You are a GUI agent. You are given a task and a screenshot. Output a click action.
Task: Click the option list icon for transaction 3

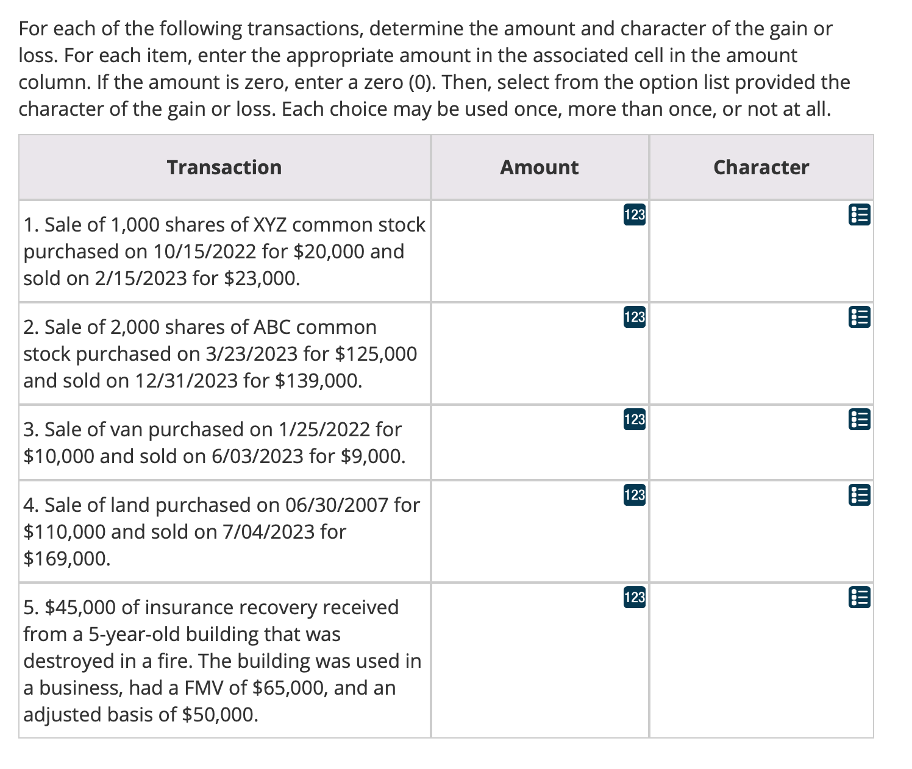point(859,418)
